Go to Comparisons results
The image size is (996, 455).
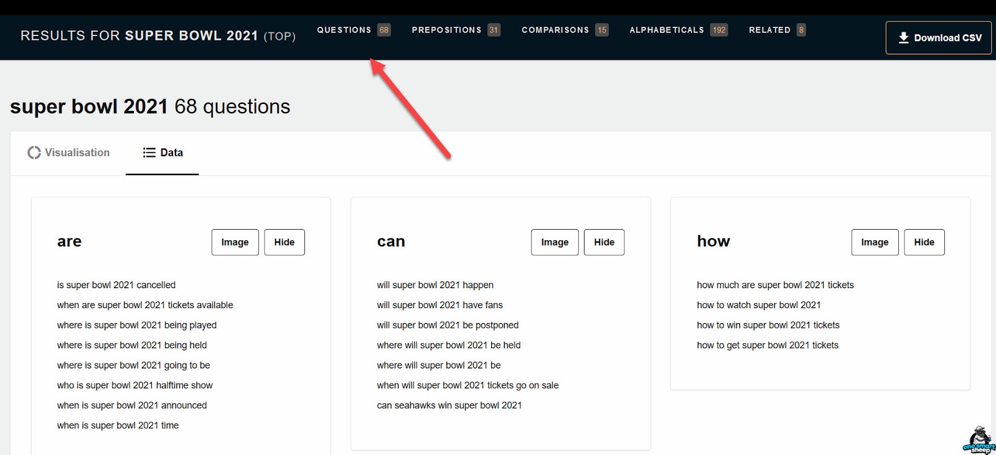point(565,30)
